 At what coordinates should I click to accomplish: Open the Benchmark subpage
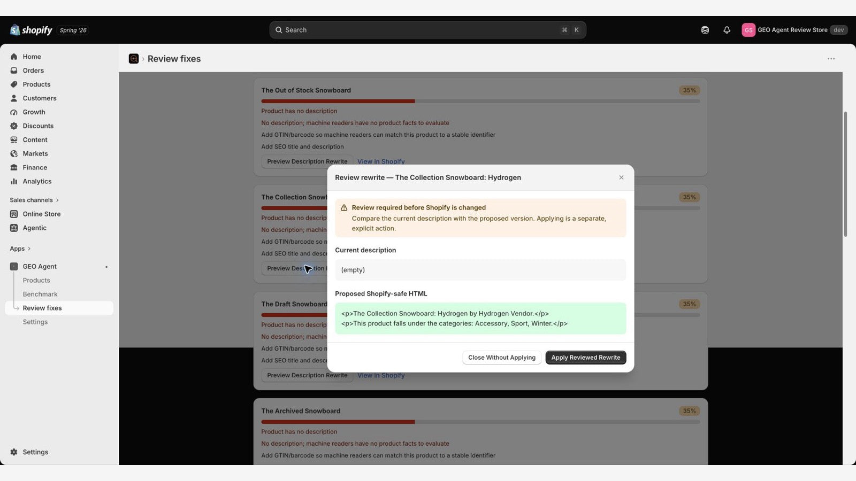40,294
